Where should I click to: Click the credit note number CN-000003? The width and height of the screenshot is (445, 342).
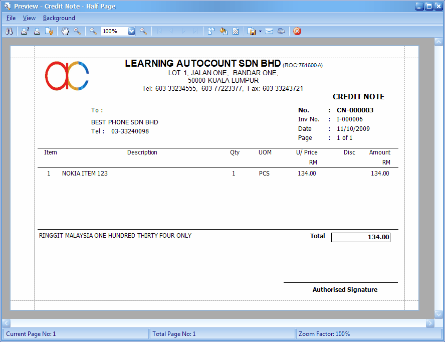pyautogui.click(x=355, y=110)
